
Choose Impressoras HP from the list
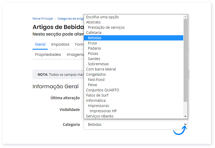[103, 111]
